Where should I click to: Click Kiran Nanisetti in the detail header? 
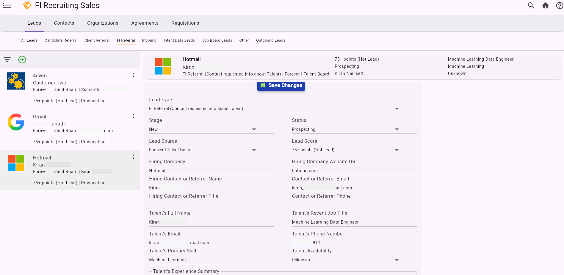(x=350, y=73)
